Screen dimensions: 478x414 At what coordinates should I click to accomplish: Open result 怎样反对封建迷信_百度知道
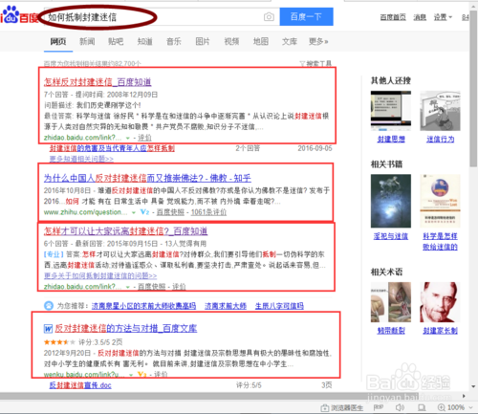click(x=98, y=82)
